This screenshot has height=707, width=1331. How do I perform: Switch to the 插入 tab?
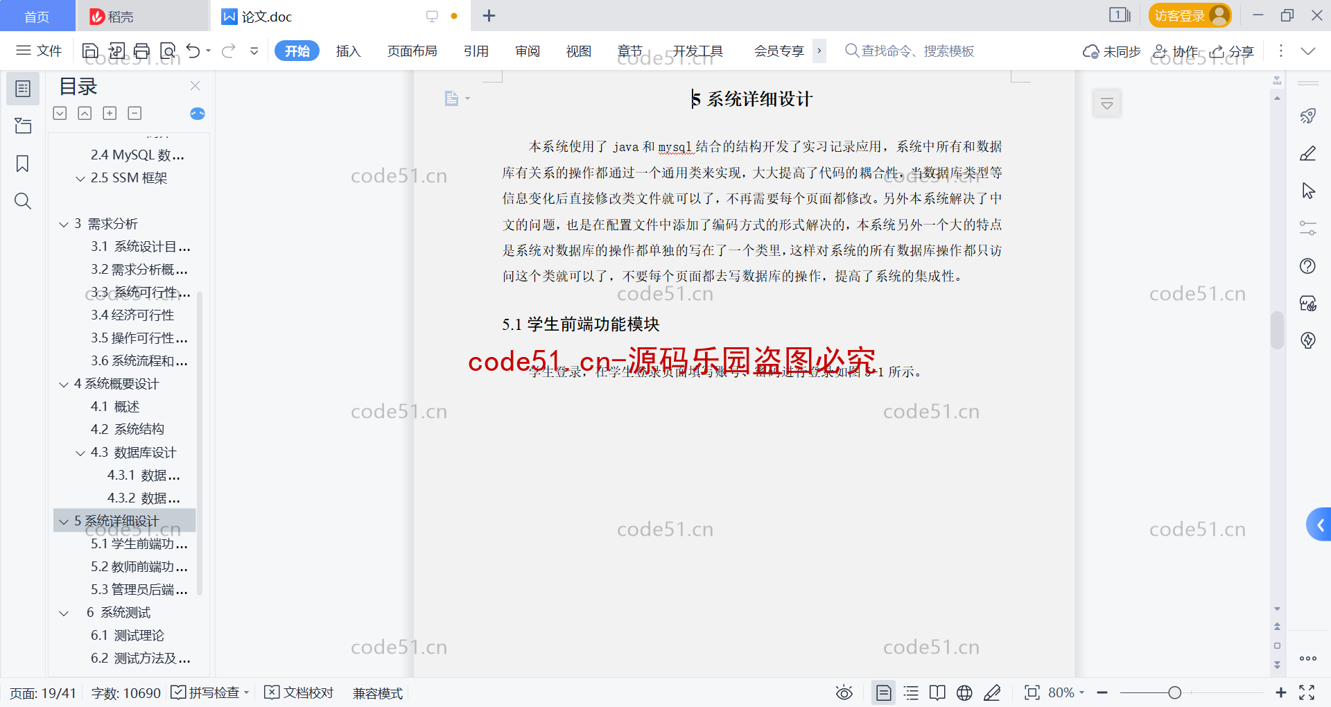348,51
